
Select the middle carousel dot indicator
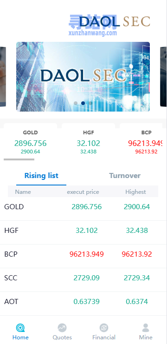click(x=83, y=103)
